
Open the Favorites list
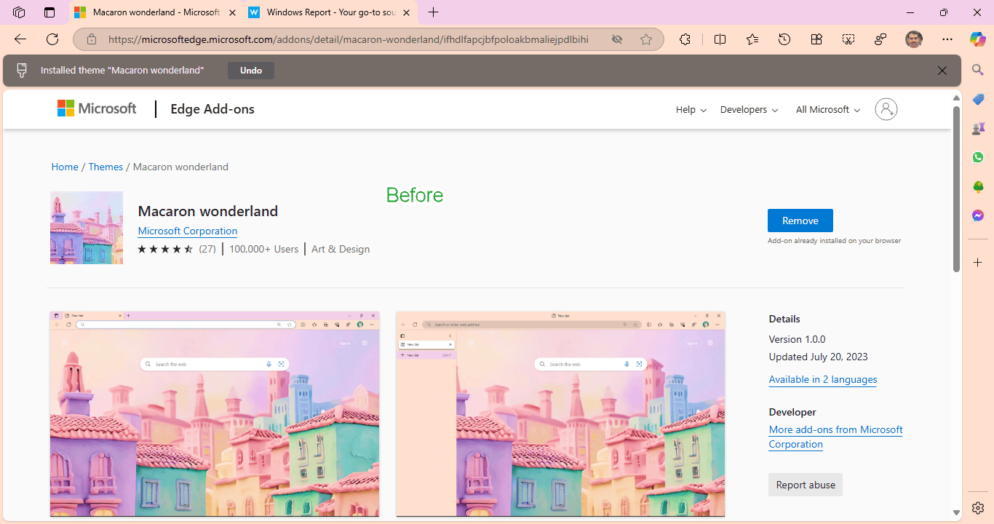752,39
